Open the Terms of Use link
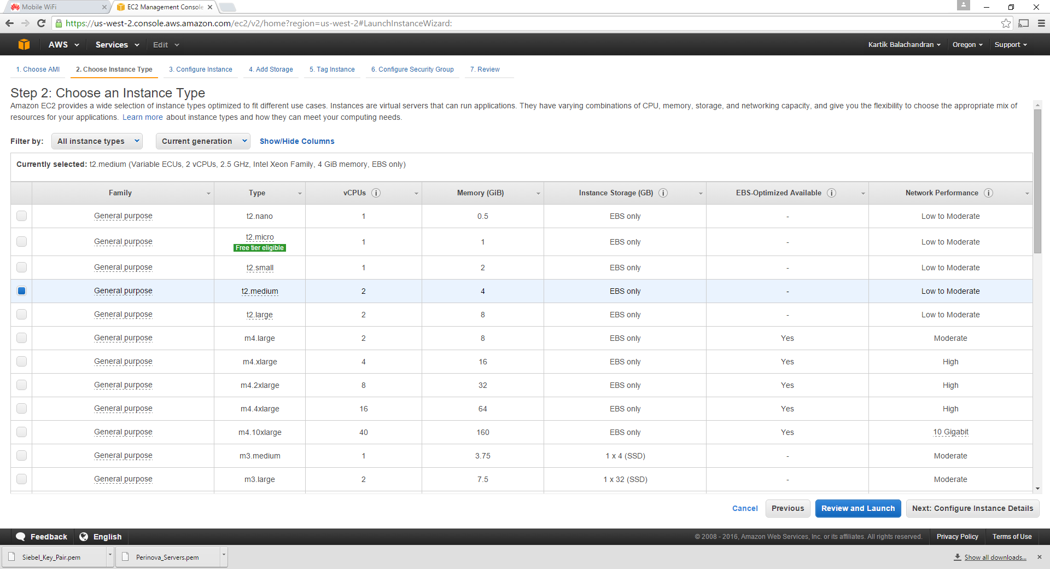This screenshot has height=569, width=1050. (x=1012, y=537)
